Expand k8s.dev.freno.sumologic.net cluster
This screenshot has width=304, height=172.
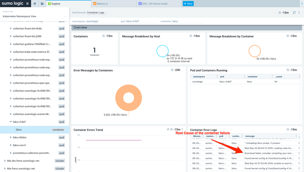[5, 160]
